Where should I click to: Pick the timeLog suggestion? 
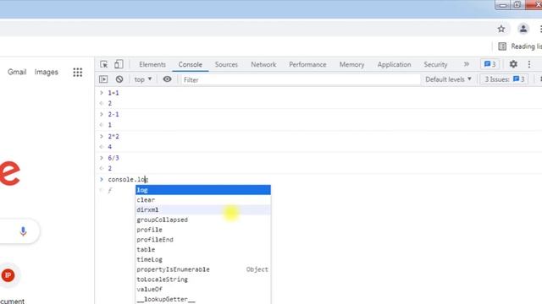[203, 259]
